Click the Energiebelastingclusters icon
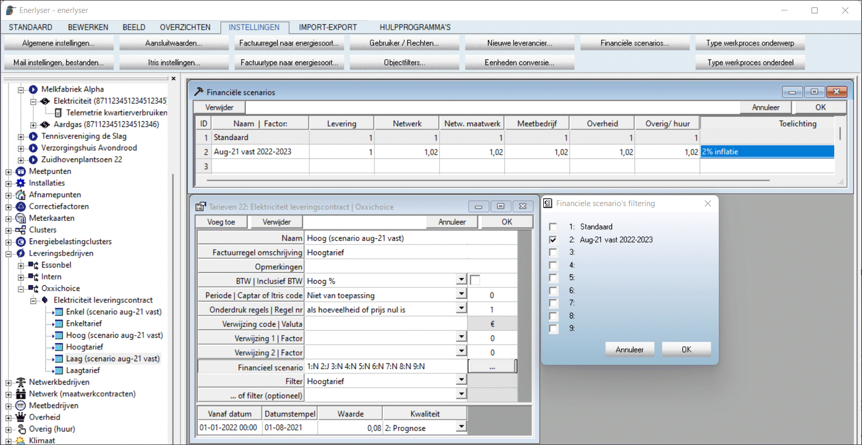862x445 pixels. point(21,241)
